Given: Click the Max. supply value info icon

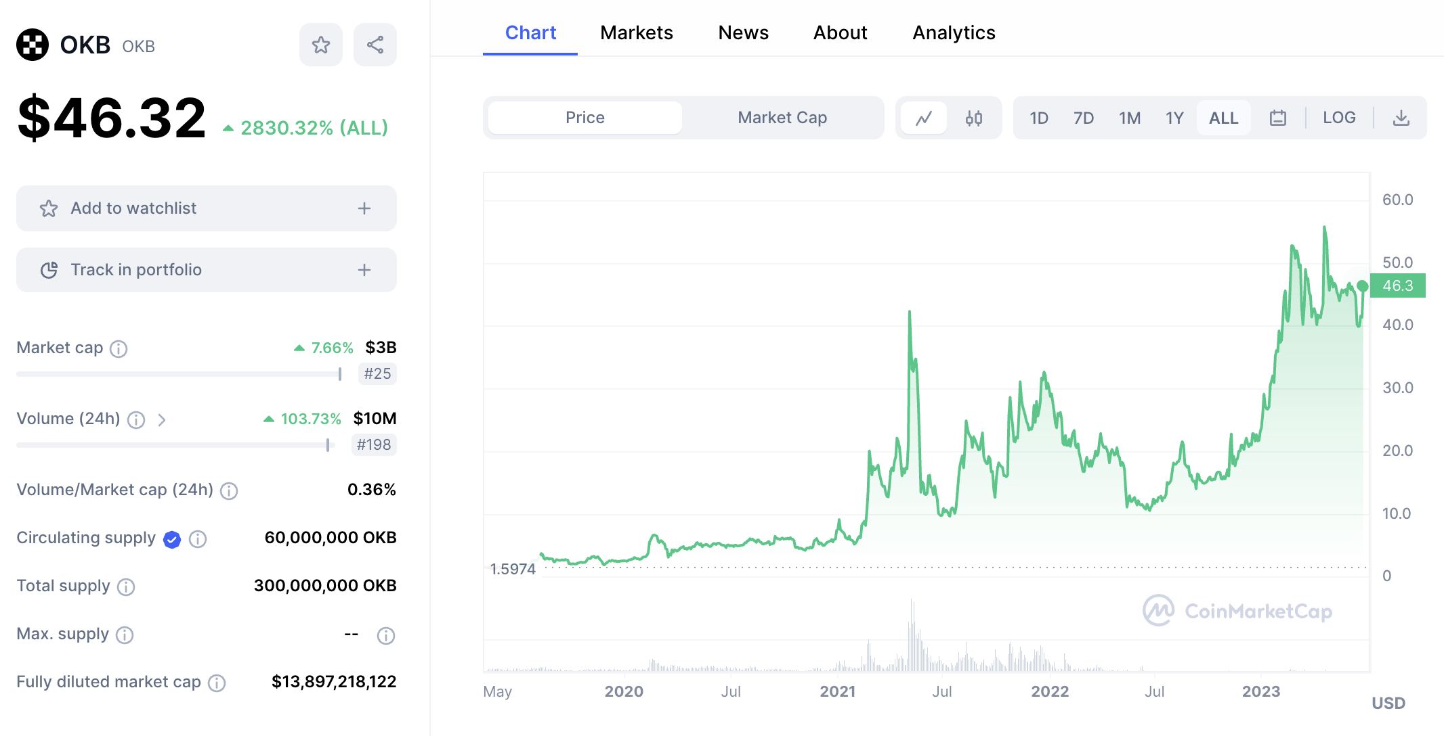Looking at the screenshot, I should [x=386, y=636].
